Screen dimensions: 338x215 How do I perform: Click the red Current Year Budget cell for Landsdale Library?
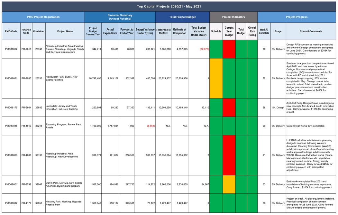pos(229,107)
